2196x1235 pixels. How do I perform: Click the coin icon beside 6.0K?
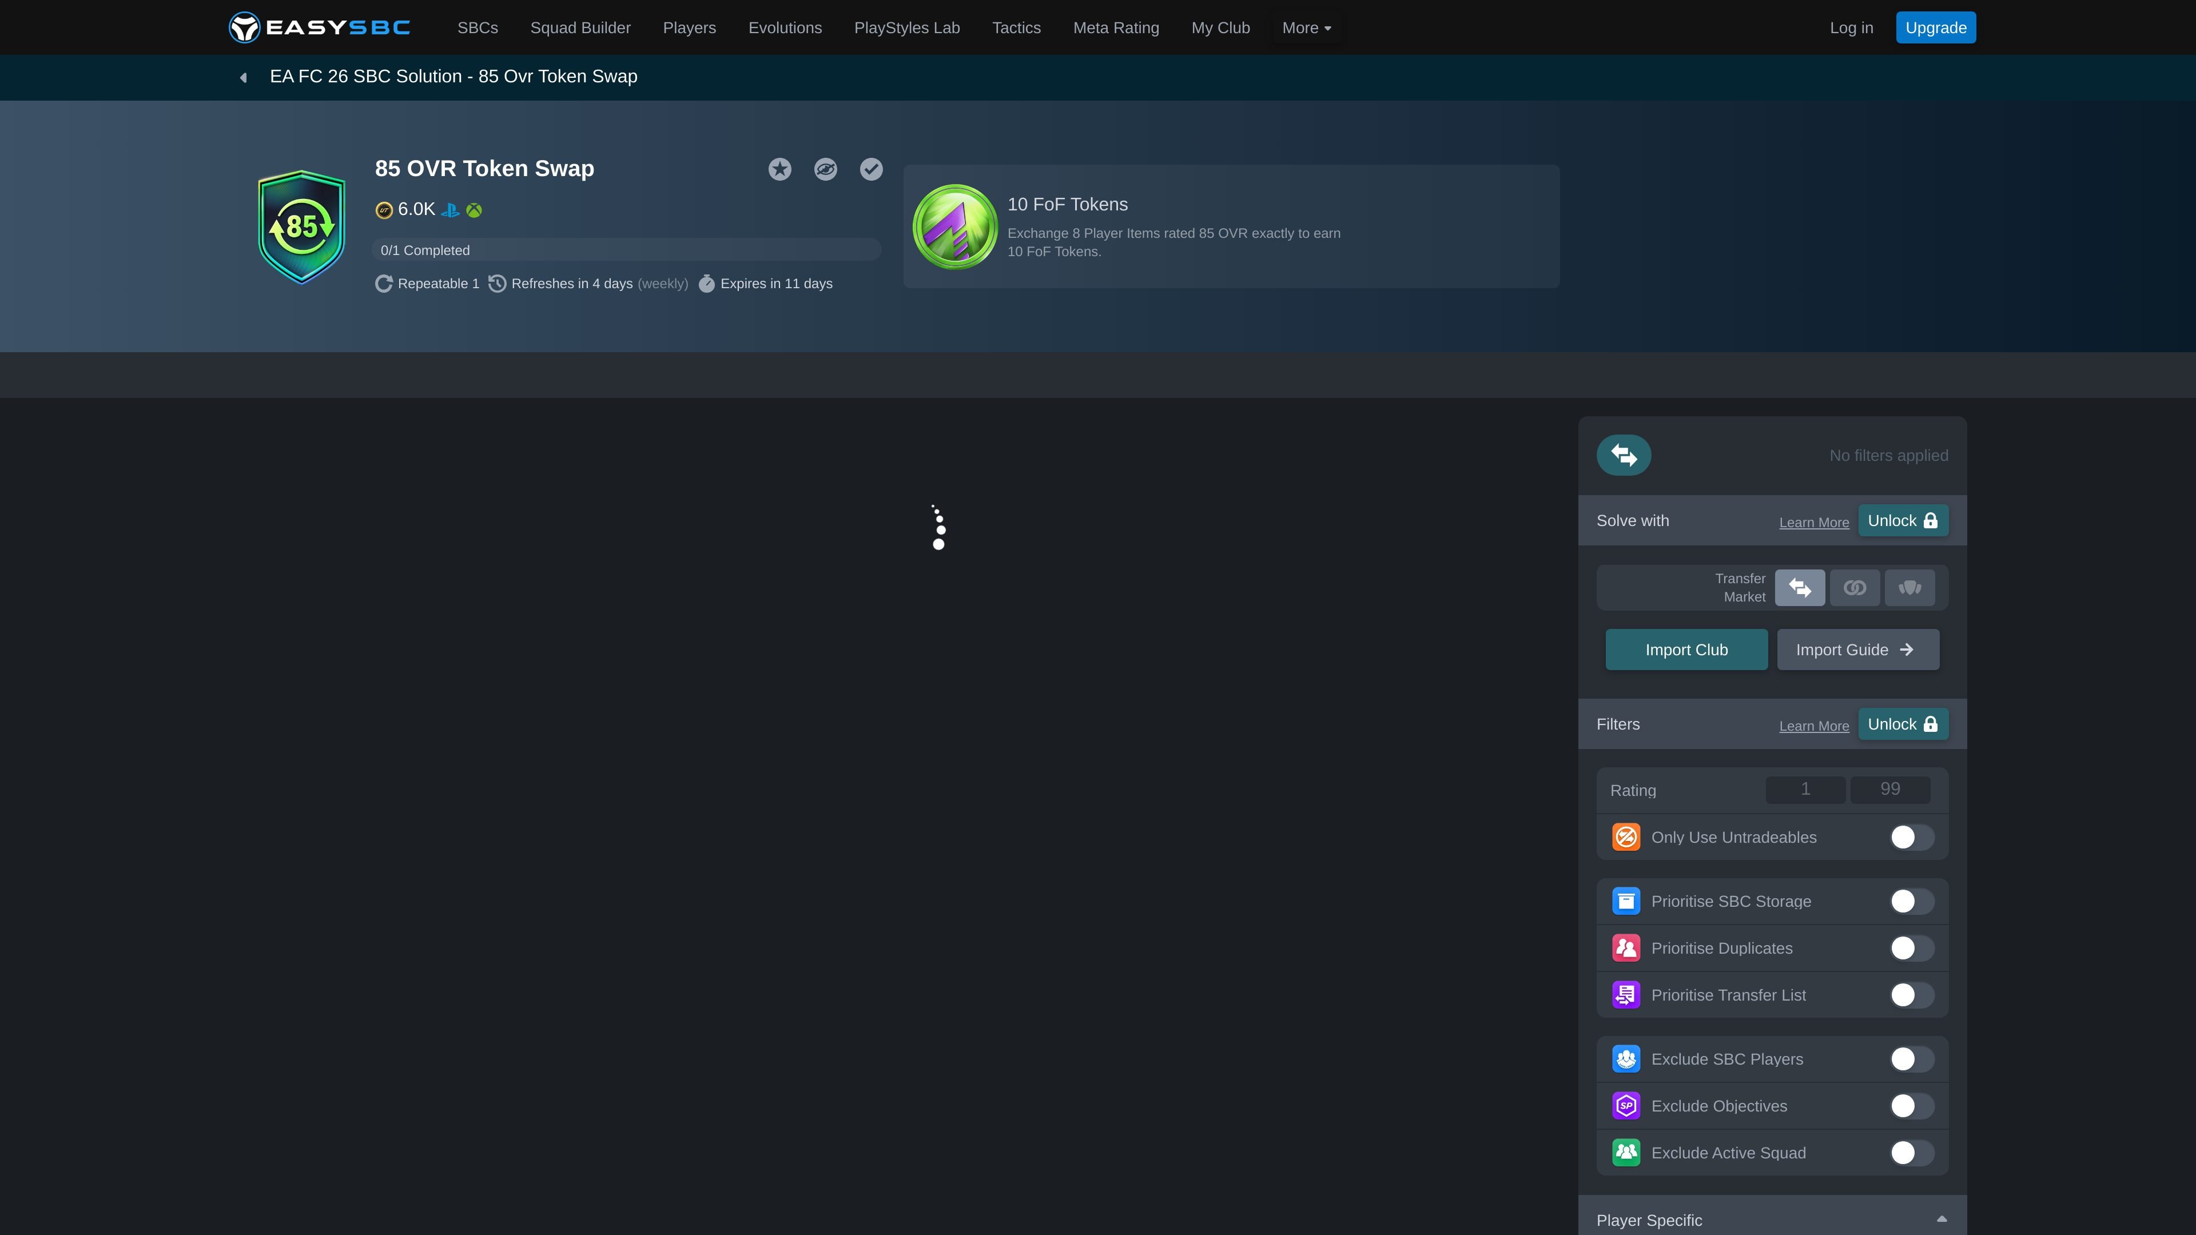384,210
